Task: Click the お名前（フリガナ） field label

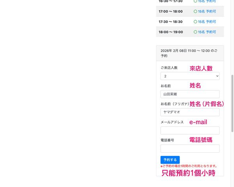Action: (174, 104)
